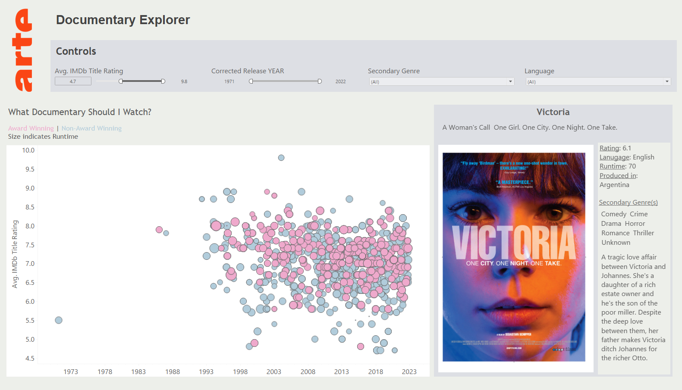Click the 'Avg. IMDb Title Rating' filter label
This screenshot has height=390, width=682.
pos(89,71)
